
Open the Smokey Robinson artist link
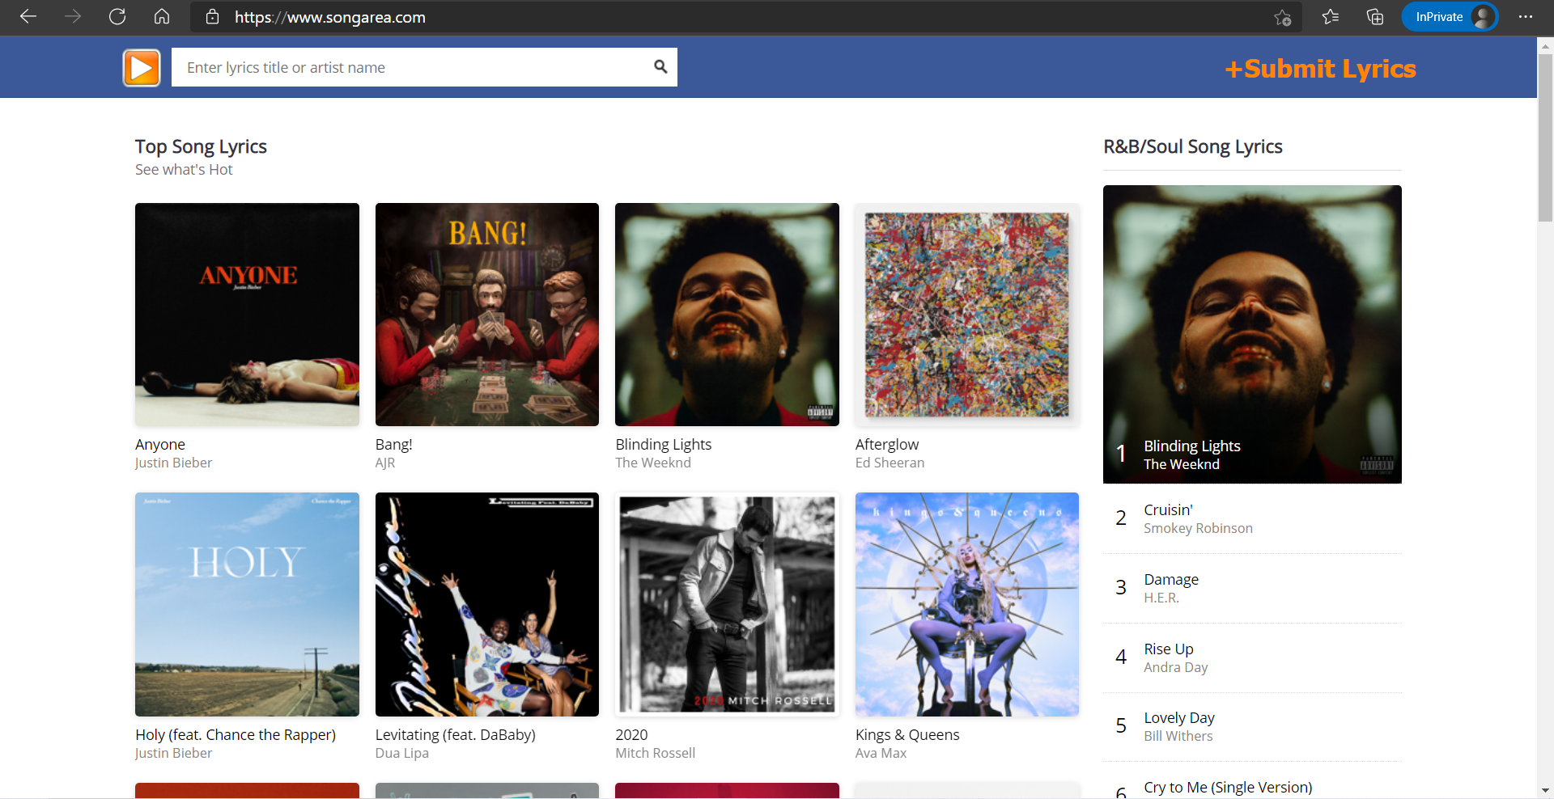(1198, 528)
